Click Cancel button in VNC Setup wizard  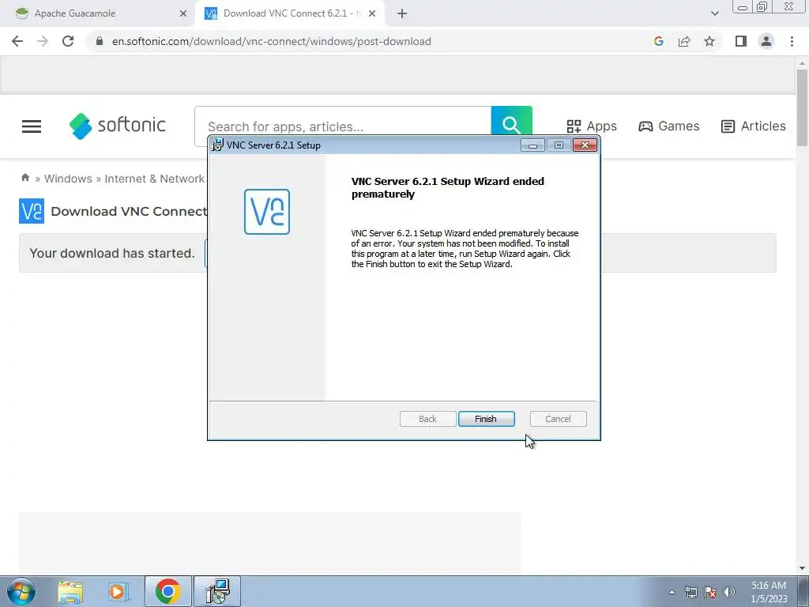click(558, 419)
